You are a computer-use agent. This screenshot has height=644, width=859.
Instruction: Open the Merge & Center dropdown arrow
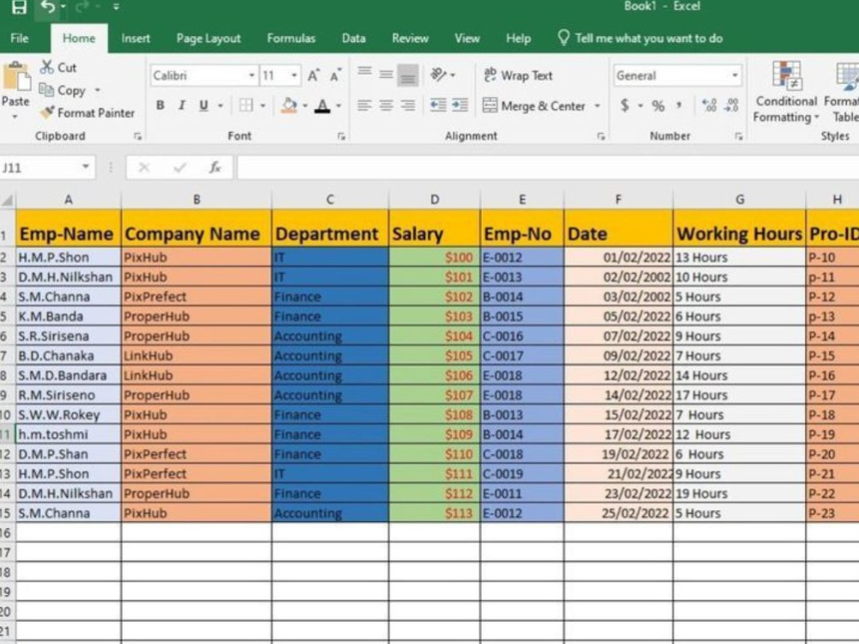pos(597,106)
